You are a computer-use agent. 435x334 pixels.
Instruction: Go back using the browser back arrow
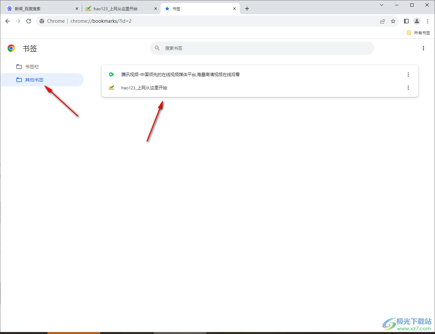[8, 21]
